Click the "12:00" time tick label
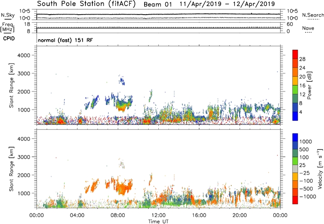 (158, 216)
